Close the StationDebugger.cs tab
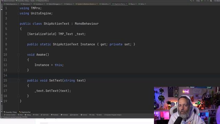This screenshot has width=220, height=124. click(62, 4)
